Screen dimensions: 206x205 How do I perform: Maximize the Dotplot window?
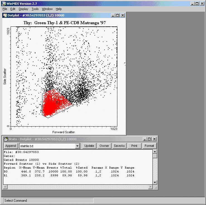117,16
